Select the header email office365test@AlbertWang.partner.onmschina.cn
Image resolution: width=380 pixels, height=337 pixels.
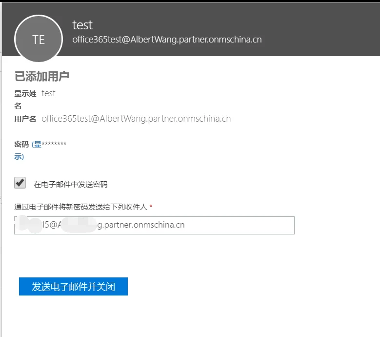167,40
